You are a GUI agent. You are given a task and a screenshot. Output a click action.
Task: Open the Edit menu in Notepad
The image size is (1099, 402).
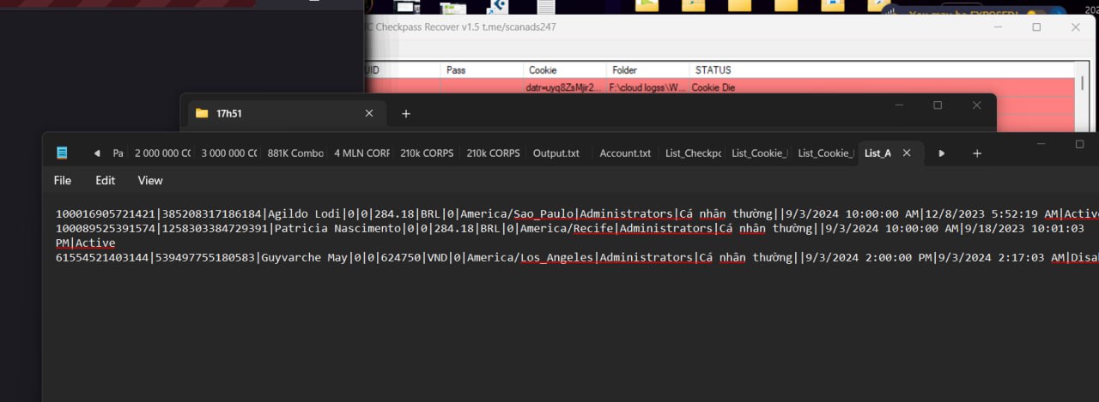pyautogui.click(x=105, y=180)
